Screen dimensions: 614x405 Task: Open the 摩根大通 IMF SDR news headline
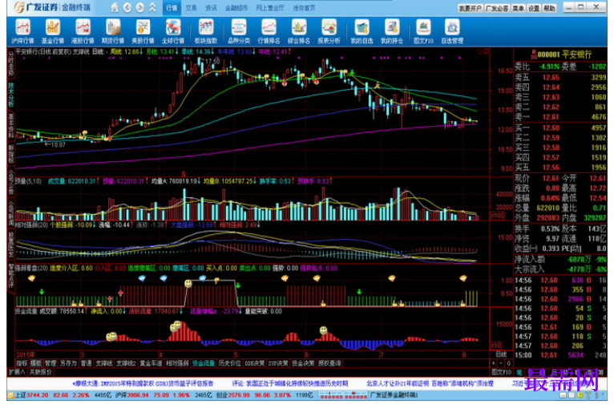tap(143, 383)
